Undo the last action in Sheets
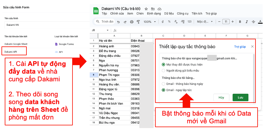Image resolution: width=265 pixels, height=131 pixels. pos(119,22)
